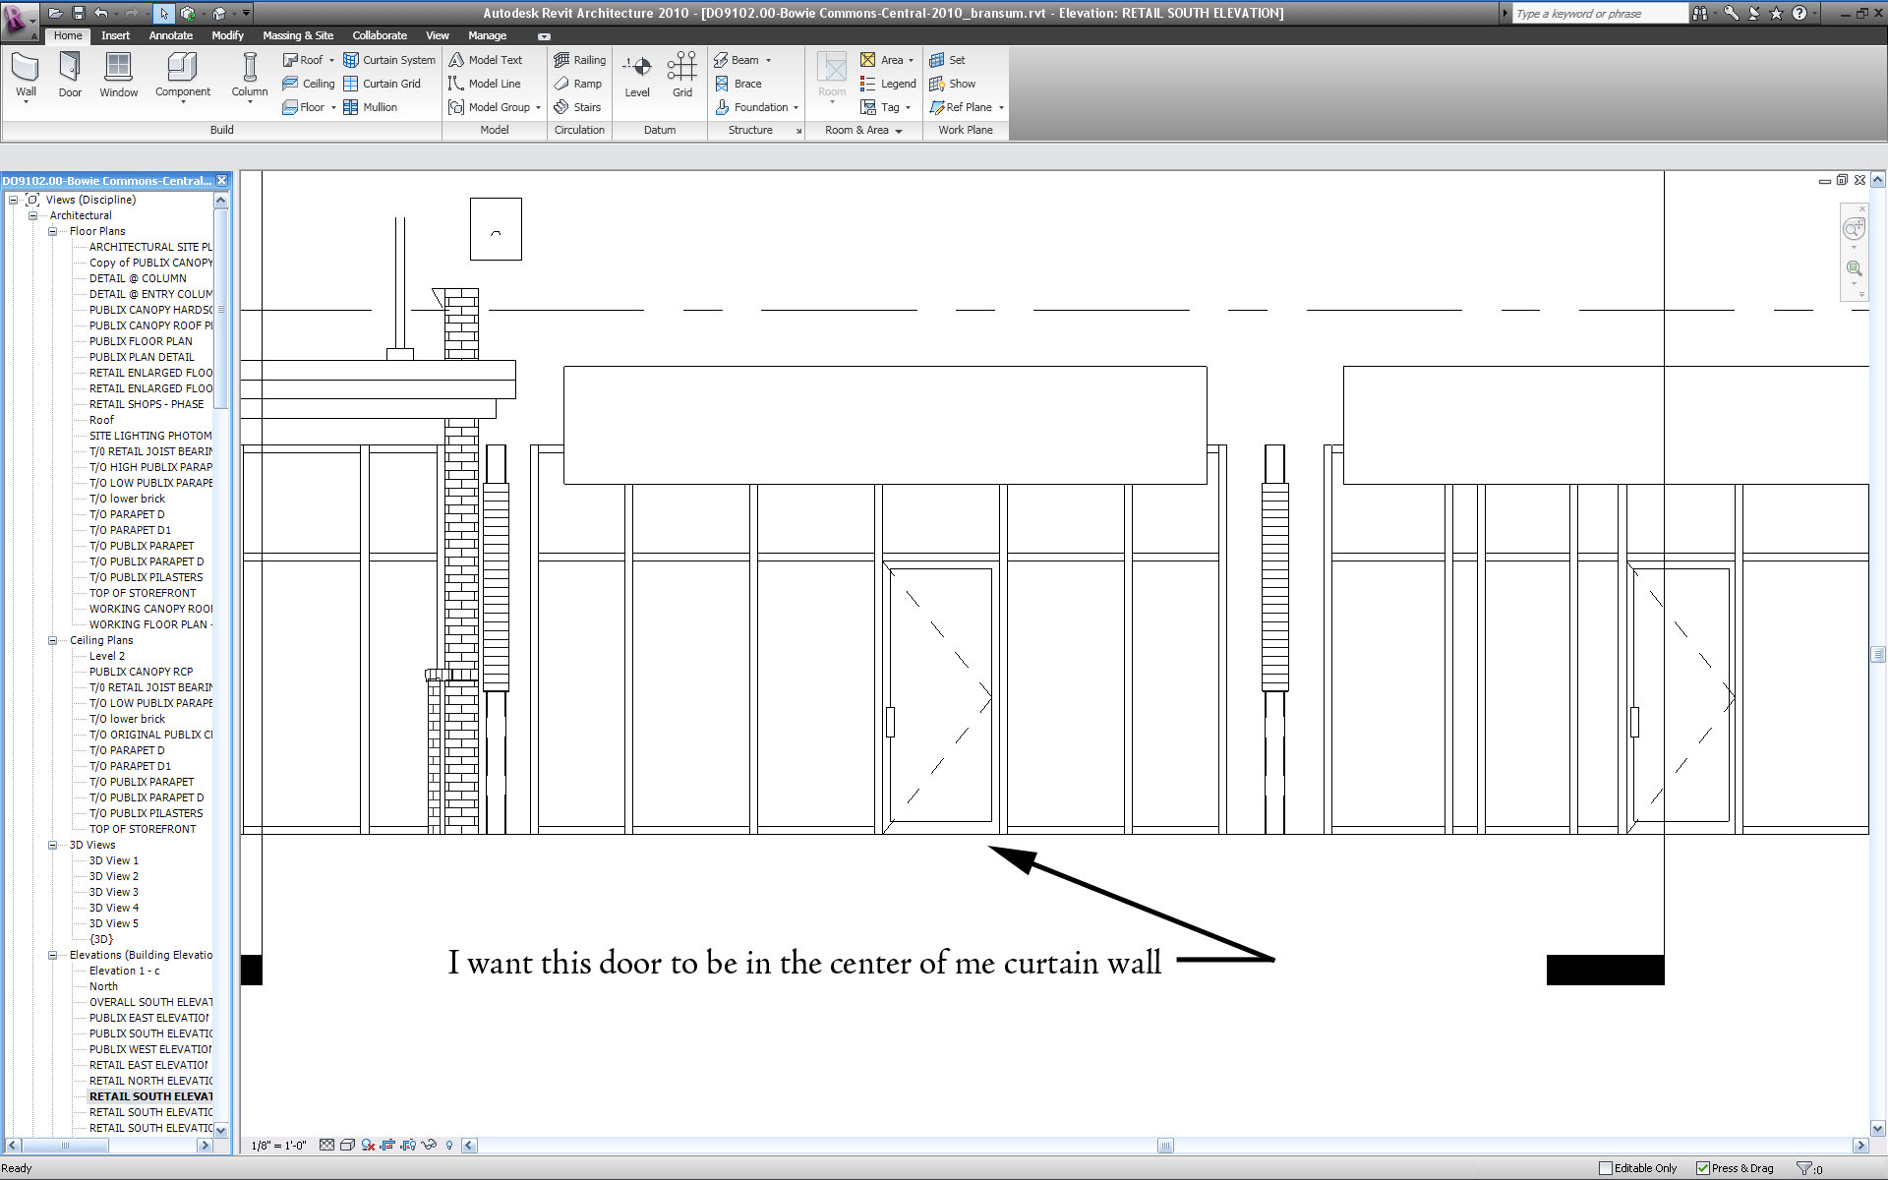Click the 1/8" = 1'-0" view scale
Image resolution: width=1888 pixels, height=1180 pixels.
[x=278, y=1146]
